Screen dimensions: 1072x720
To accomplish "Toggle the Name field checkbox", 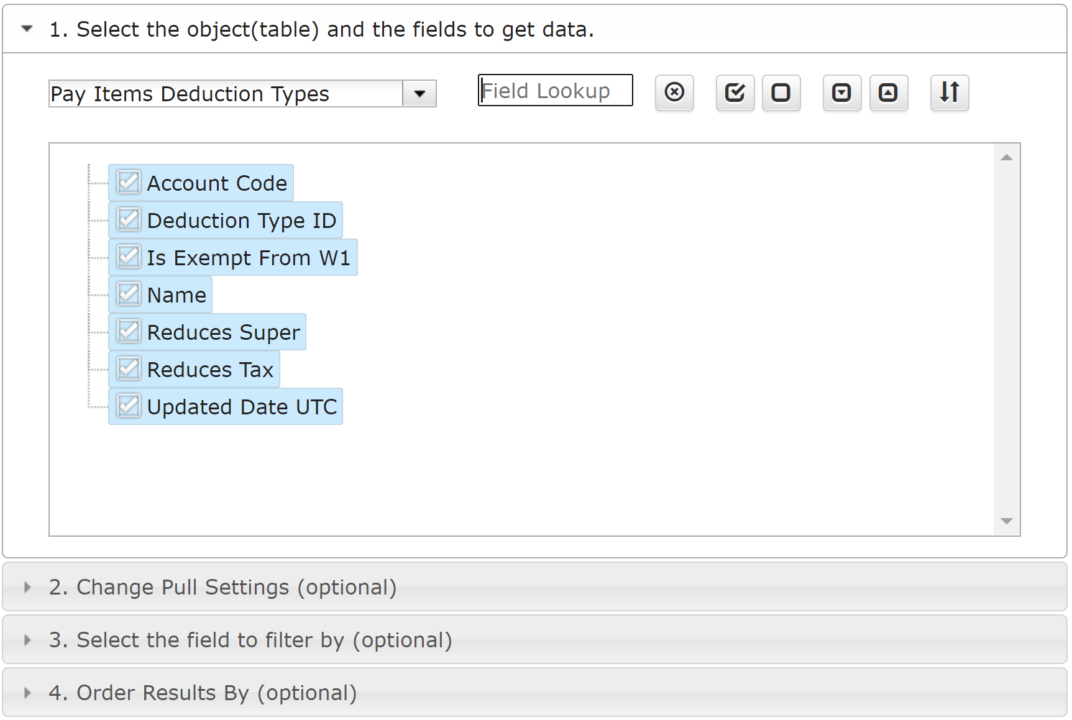I will [129, 294].
